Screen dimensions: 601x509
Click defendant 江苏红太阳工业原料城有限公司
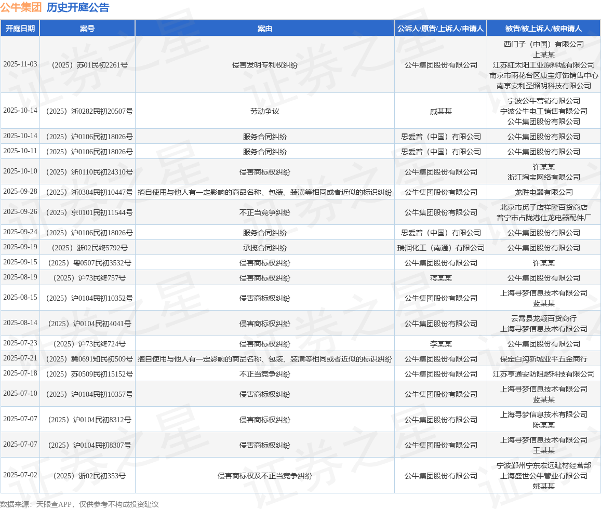544,65
